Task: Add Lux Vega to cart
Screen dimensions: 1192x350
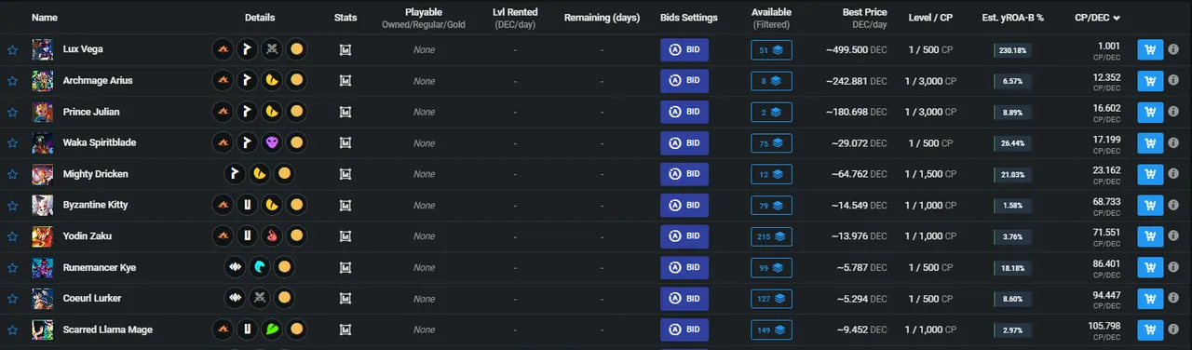Action: click(x=1150, y=50)
